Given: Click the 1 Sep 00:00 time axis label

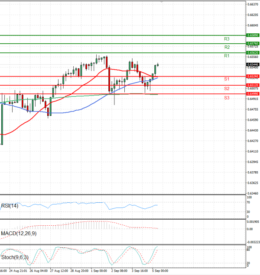Looking at the screenshot, I should (x=99, y=271).
